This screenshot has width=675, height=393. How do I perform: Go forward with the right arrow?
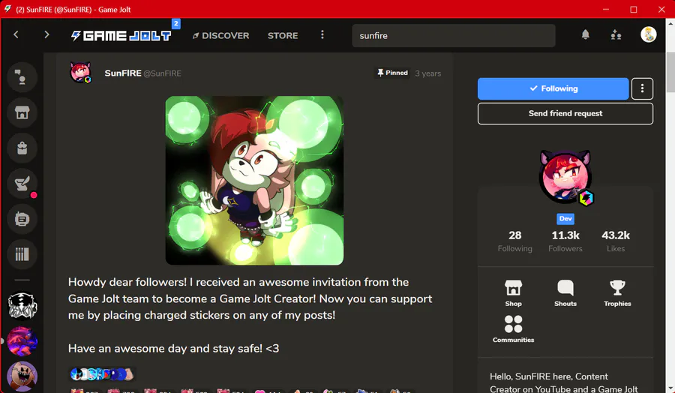pyautogui.click(x=46, y=34)
